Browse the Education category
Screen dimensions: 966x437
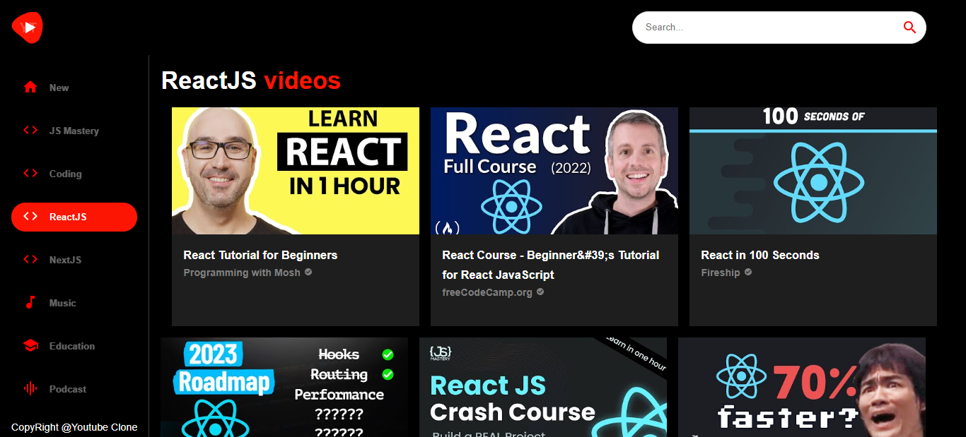pyautogui.click(x=72, y=346)
